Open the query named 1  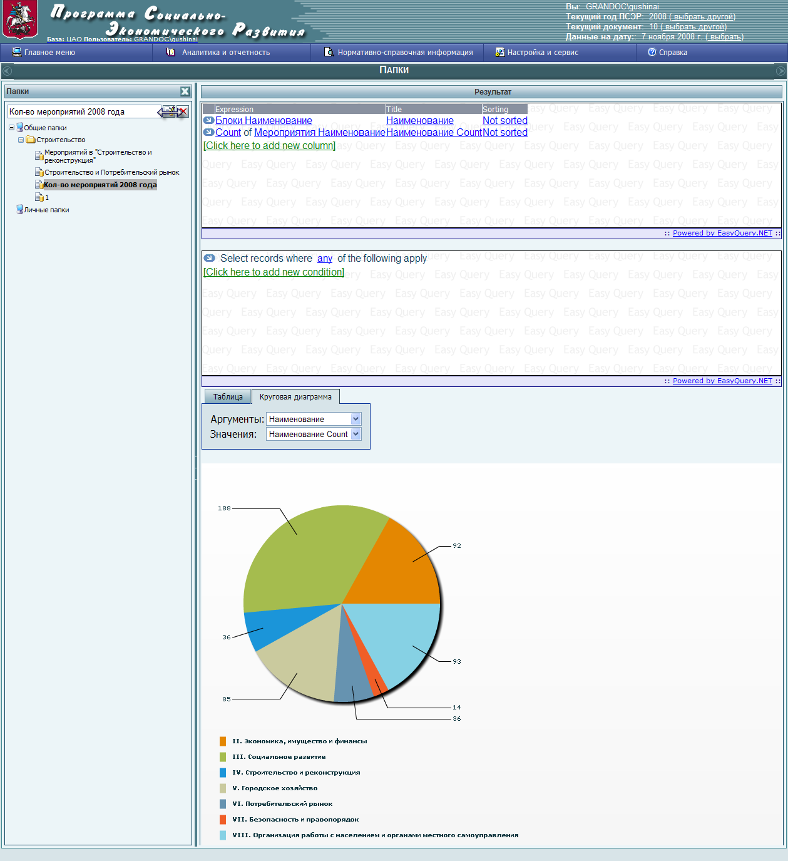tap(47, 197)
